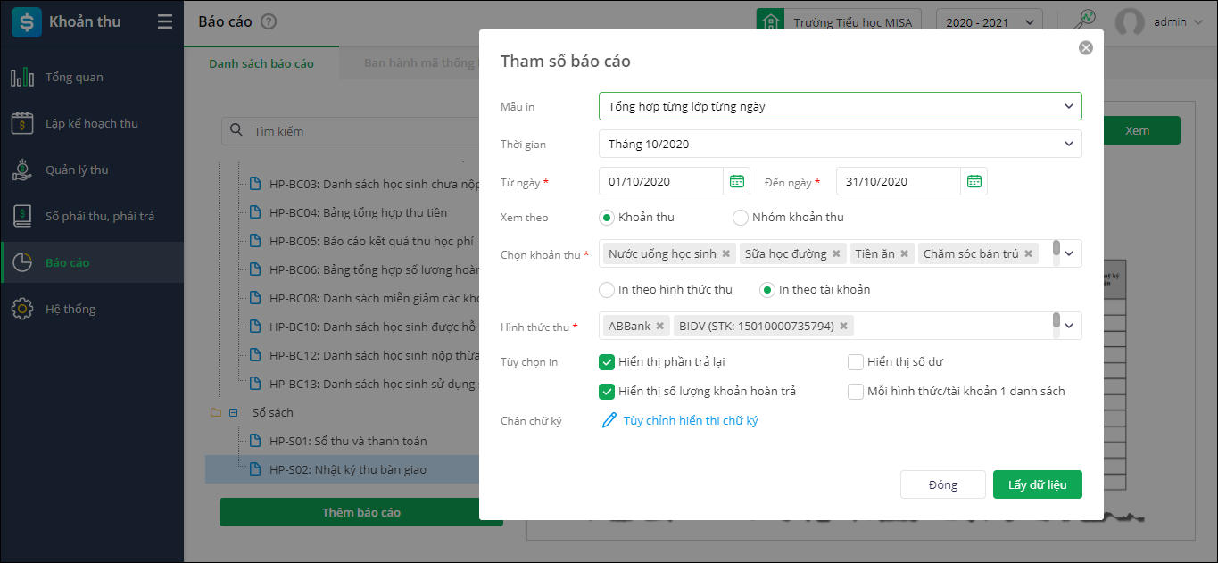Remove the Sữa học đường tag
The image size is (1218, 563).
[x=836, y=254]
